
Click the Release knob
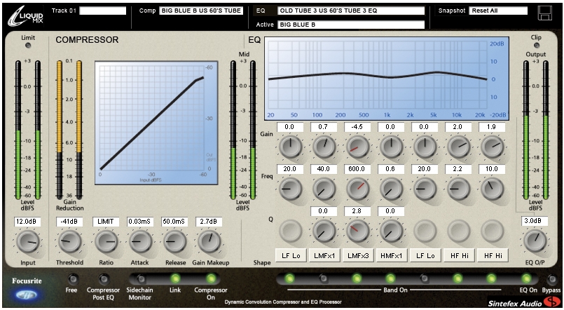[x=175, y=241]
